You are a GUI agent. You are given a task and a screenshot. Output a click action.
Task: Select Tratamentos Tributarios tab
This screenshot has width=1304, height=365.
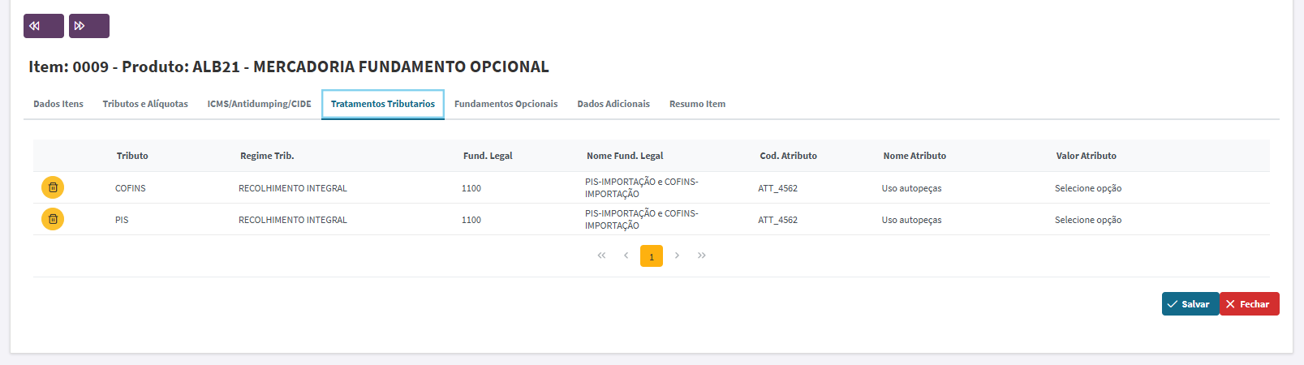(383, 104)
